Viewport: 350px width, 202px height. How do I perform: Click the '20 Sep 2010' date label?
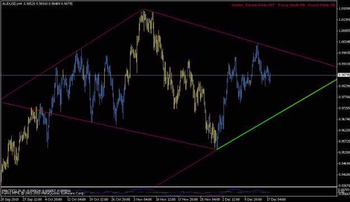[10, 199]
